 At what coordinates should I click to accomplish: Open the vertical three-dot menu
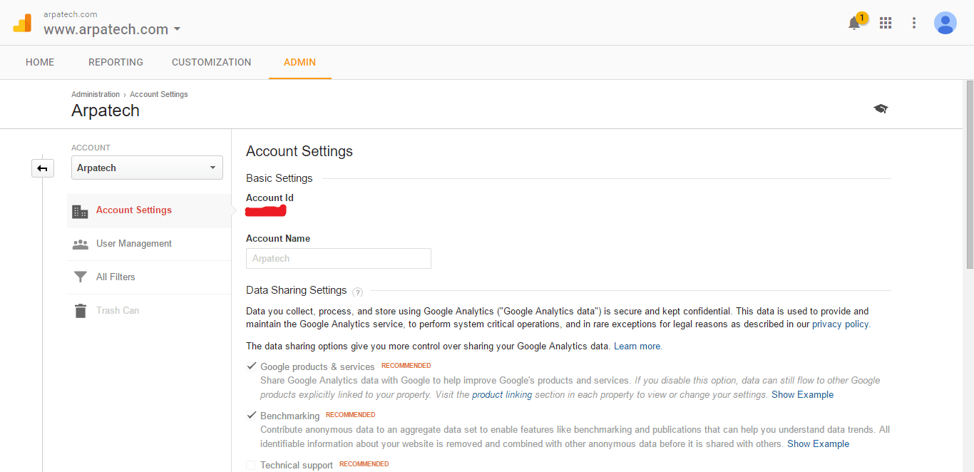click(x=914, y=23)
